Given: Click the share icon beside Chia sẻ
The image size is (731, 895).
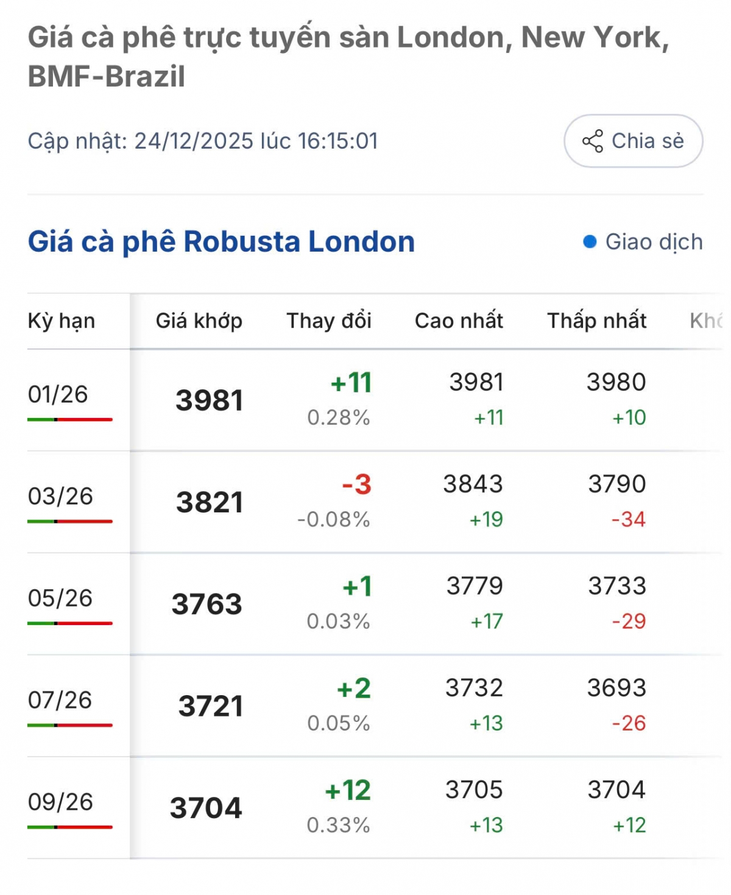Looking at the screenshot, I should point(592,141).
